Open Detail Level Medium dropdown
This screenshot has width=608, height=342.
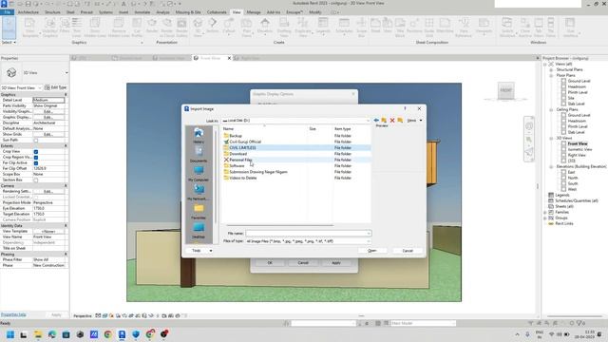tap(48, 100)
